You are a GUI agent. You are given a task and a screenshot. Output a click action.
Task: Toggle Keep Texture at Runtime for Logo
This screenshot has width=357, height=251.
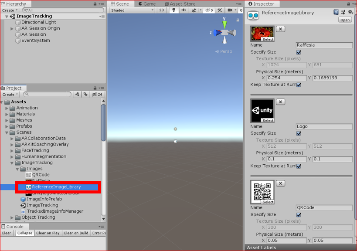point(299,166)
